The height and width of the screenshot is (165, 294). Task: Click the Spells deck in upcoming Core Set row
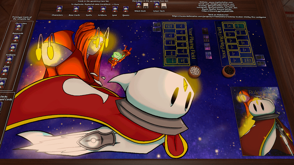point(90,9)
